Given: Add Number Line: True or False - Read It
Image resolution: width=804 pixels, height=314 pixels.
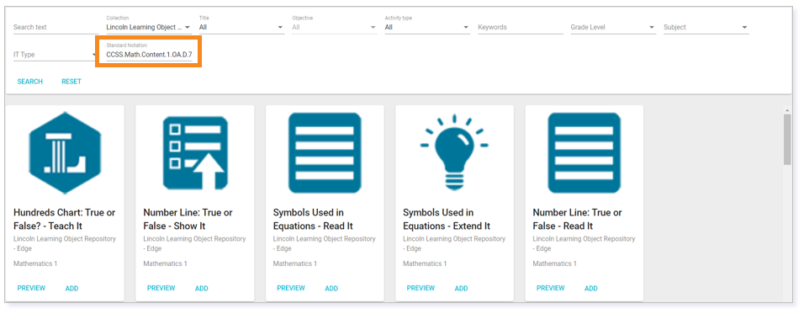Looking at the screenshot, I should 590,289.
